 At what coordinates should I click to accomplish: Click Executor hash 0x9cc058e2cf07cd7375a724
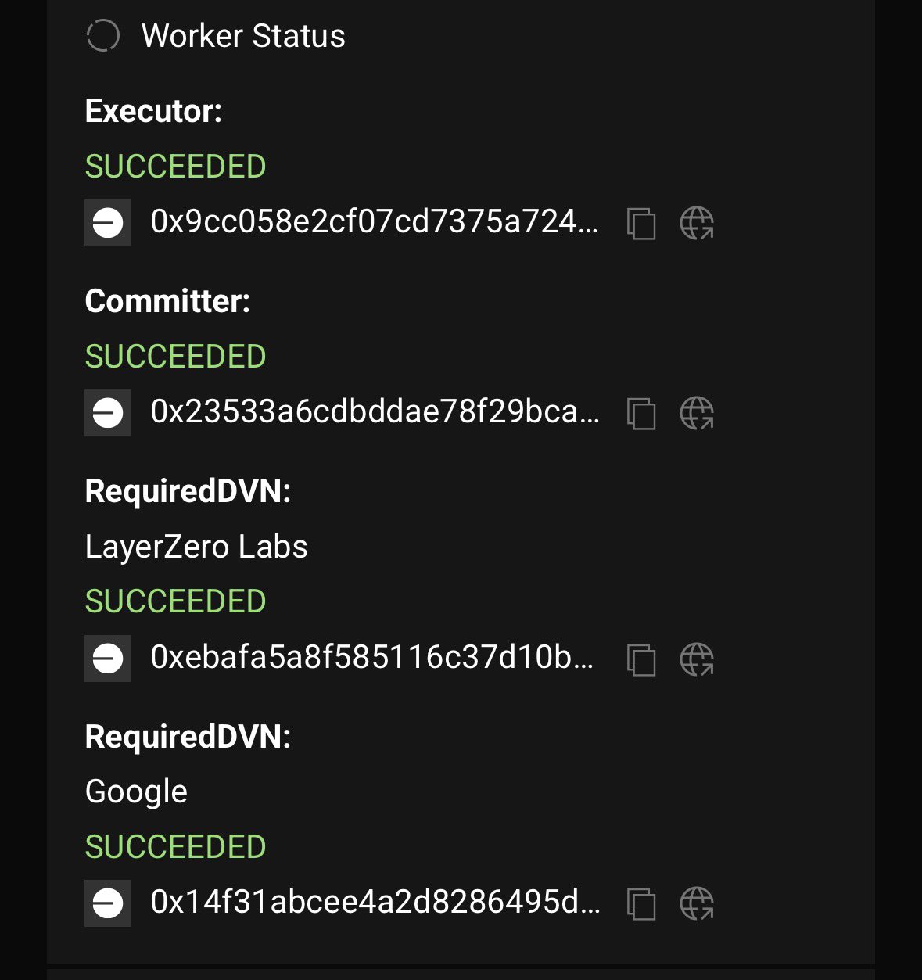tap(375, 222)
